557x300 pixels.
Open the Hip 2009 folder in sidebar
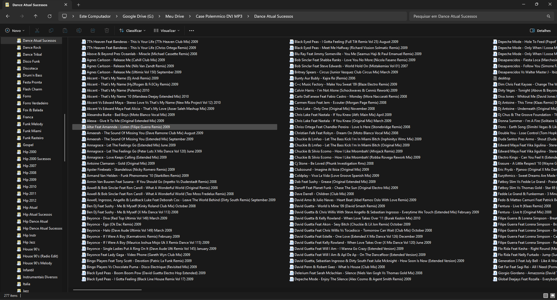pyautogui.click(x=30, y=180)
